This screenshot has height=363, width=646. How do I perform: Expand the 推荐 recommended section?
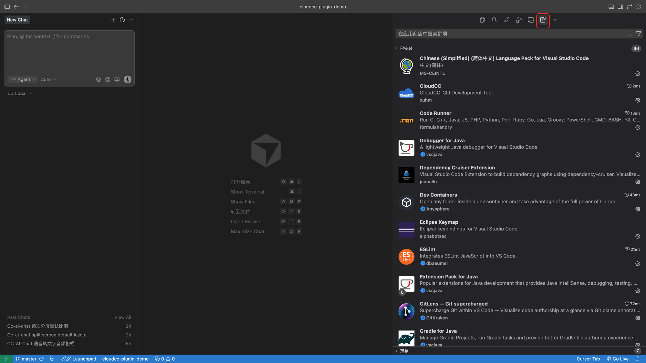[404, 350]
